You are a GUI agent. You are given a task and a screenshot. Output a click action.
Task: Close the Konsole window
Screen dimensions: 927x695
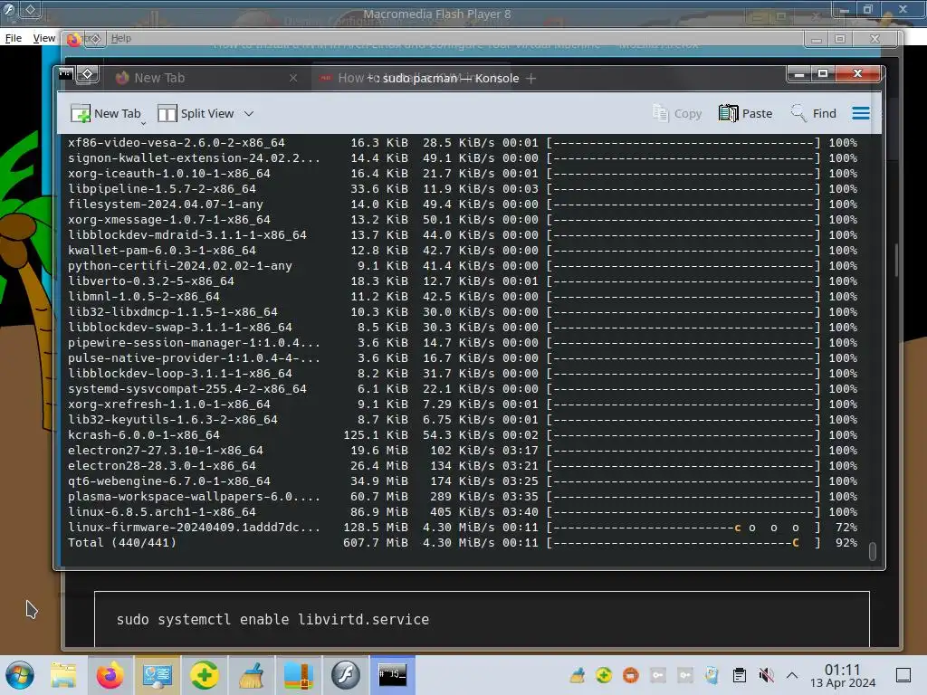pyautogui.click(x=858, y=74)
